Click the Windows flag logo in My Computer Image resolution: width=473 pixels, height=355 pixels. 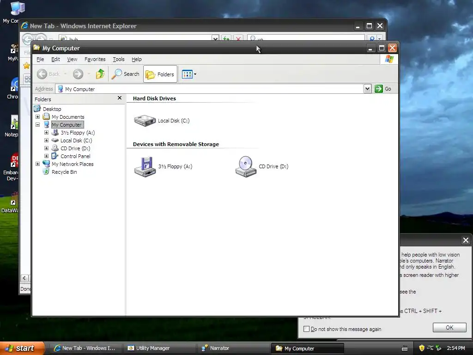389,59
